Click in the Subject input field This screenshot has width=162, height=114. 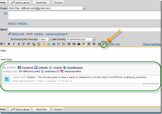tap(85, 29)
